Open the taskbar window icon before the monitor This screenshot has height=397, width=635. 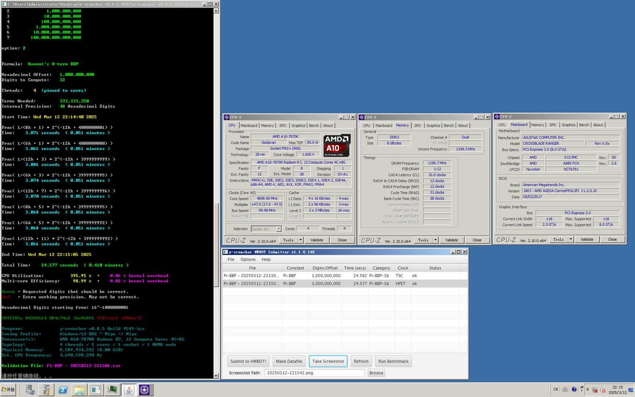(96, 390)
